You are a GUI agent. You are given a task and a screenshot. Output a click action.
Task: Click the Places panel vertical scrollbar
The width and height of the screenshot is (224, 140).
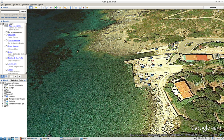[25, 48]
